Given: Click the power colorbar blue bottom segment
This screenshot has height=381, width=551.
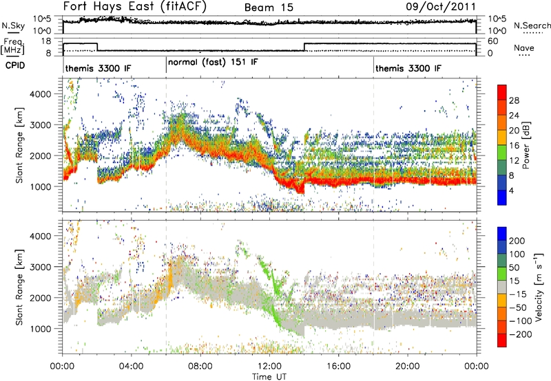Looking at the screenshot, I should coord(502,197).
